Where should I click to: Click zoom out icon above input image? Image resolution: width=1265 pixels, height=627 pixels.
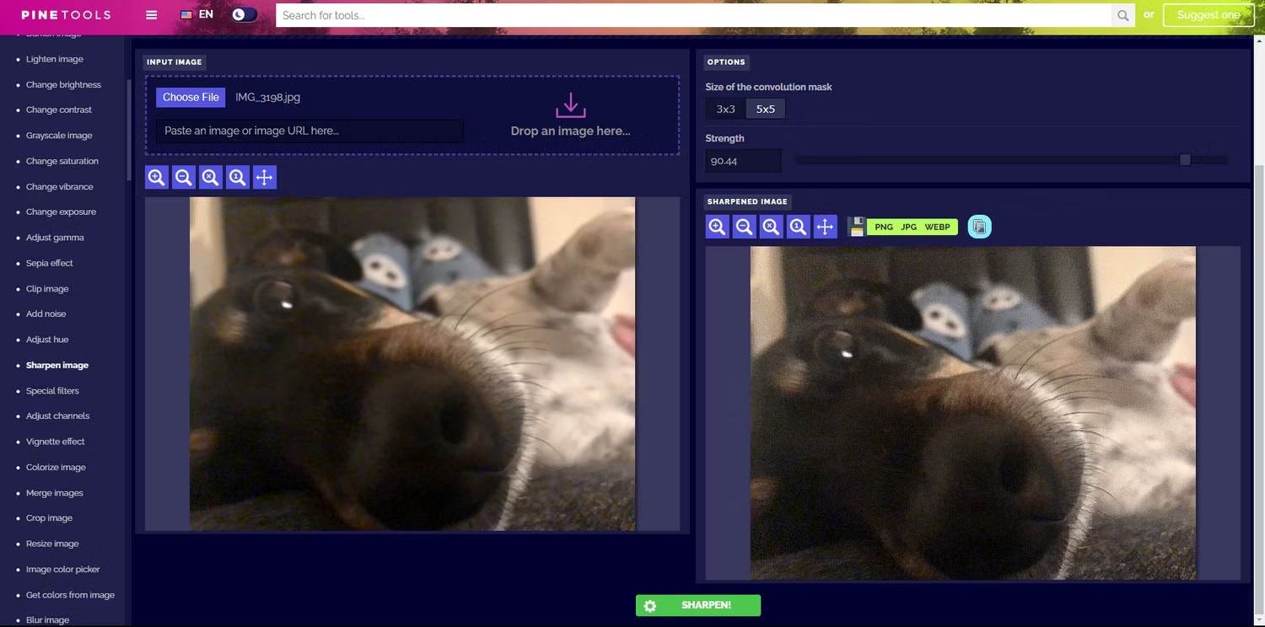(x=184, y=177)
